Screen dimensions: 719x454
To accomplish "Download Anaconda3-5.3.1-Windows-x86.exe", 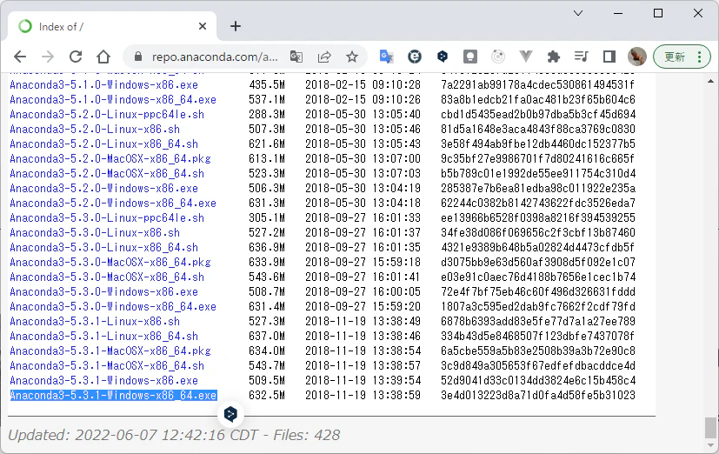I will point(103,381).
